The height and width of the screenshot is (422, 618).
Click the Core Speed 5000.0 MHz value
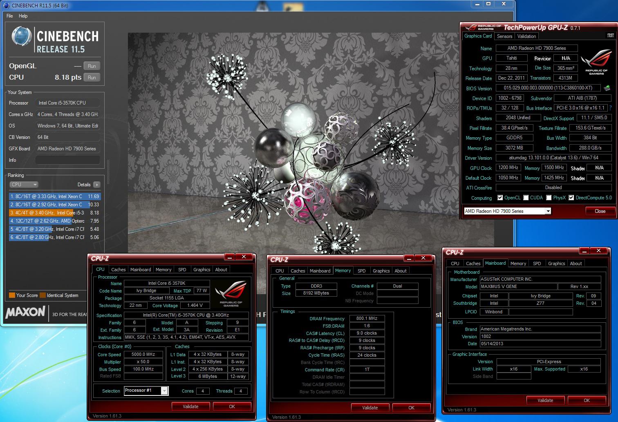point(143,354)
